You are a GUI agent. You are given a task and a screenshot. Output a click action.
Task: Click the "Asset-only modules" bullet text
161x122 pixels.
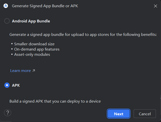[32, 54]
